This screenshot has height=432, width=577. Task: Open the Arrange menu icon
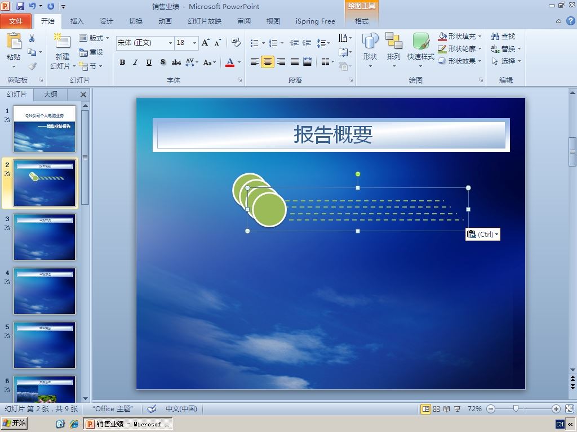(x=393, y=49)
